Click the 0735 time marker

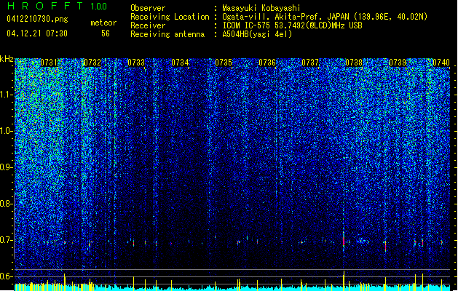224,63
